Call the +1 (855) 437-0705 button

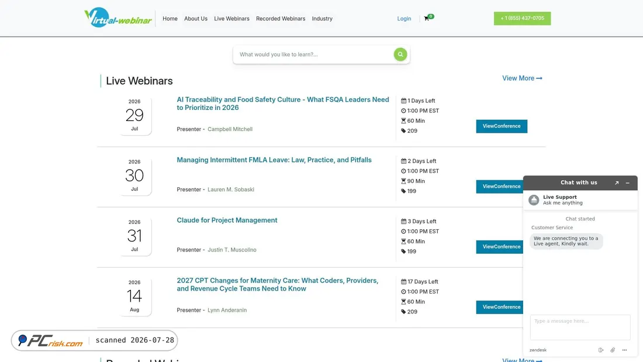tap(522, 18)
